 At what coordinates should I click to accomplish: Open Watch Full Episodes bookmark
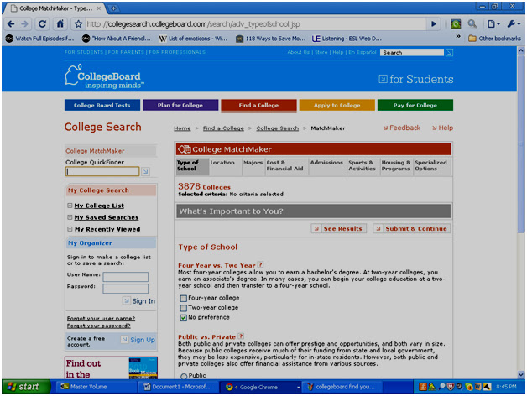(39, 39)
